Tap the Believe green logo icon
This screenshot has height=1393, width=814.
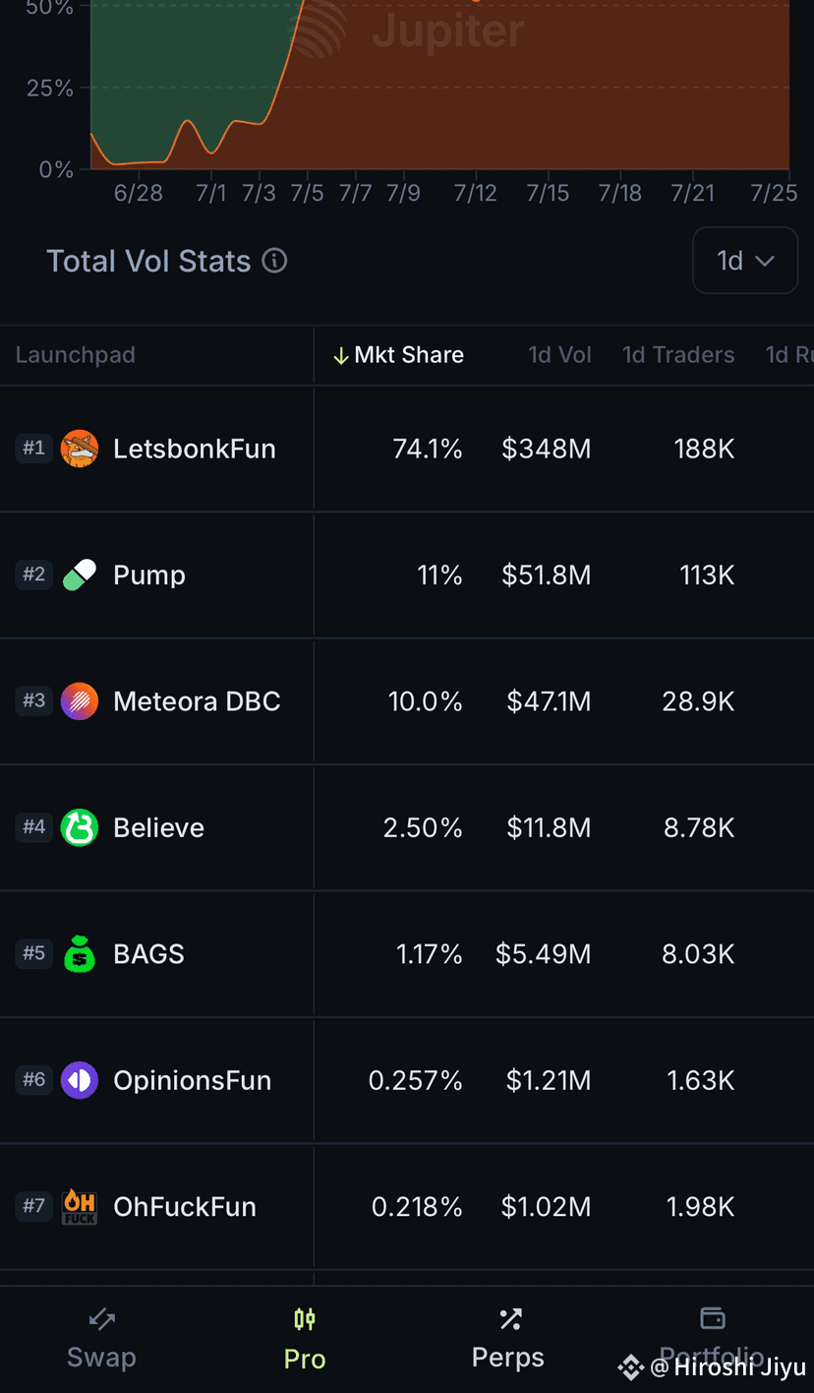click(x=80, y=827)
